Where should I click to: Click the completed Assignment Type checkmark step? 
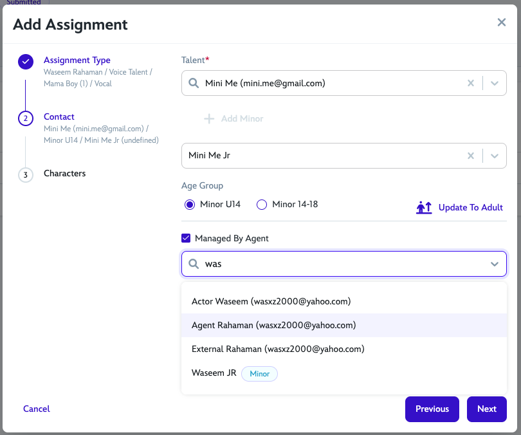pyautogui.click(x=26, y=62)
